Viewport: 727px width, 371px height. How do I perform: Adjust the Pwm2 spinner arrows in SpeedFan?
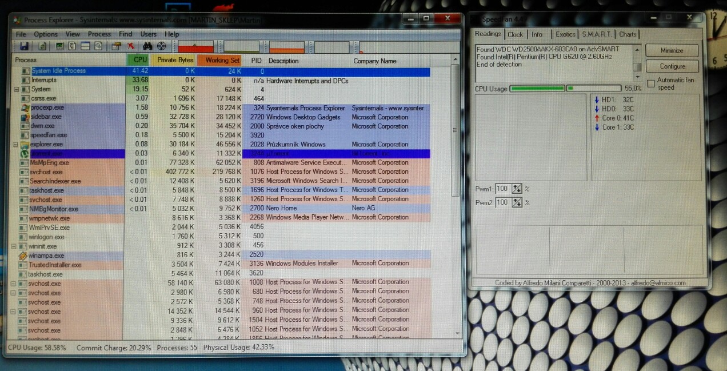coord(517,202)
